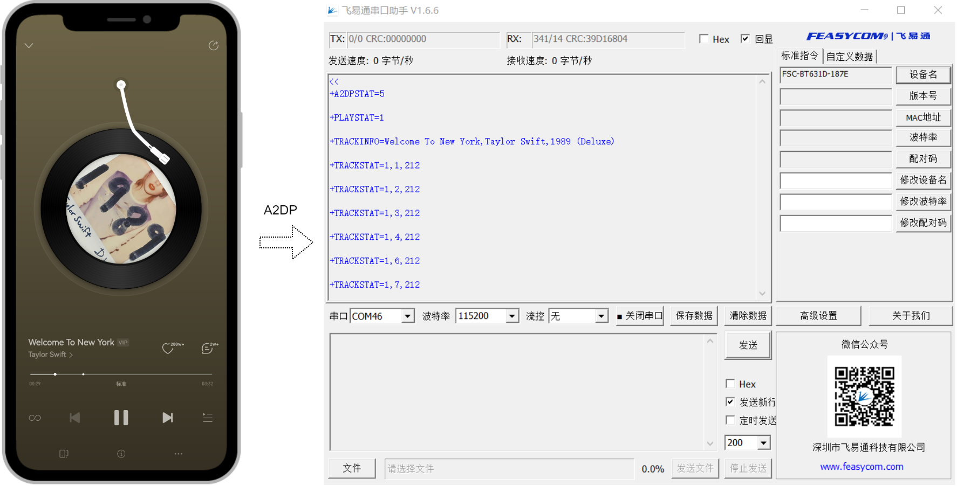Expand the COM46 serial port dropdown
The height and width of the screenshot is (486, 957).
408,316
